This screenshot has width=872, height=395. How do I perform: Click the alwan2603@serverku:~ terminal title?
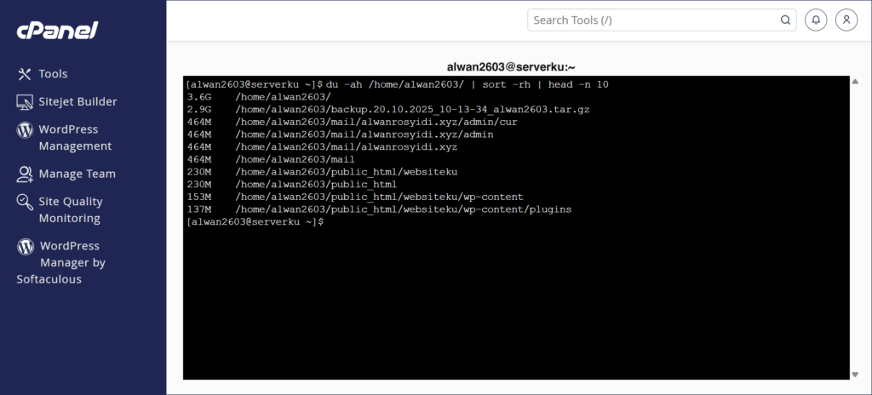pyautogui.click(x=511, y=66)
